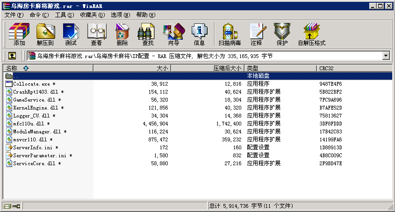This screenshot has height=212, width=395.
Task: Click the Extract To (解压到) icon
Action: coord(45,34)
